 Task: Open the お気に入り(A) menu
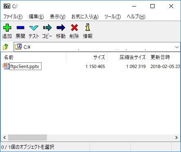tap(85, 17)
